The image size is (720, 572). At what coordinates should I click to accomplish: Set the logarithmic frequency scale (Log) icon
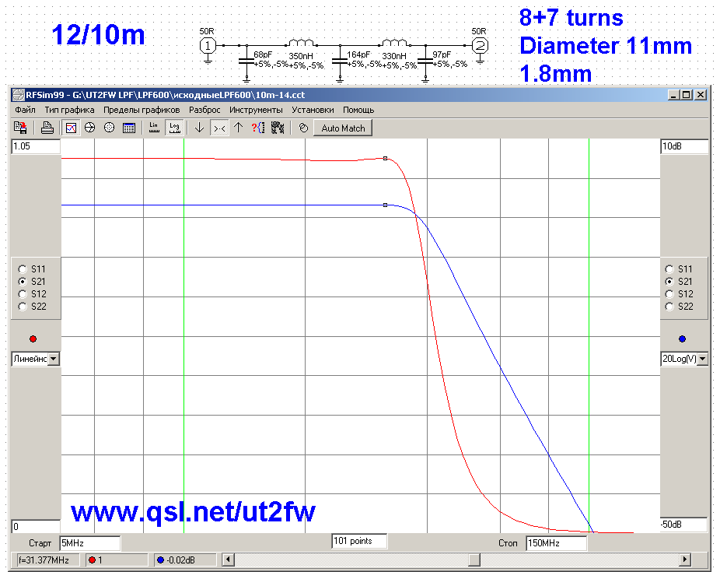174,128
